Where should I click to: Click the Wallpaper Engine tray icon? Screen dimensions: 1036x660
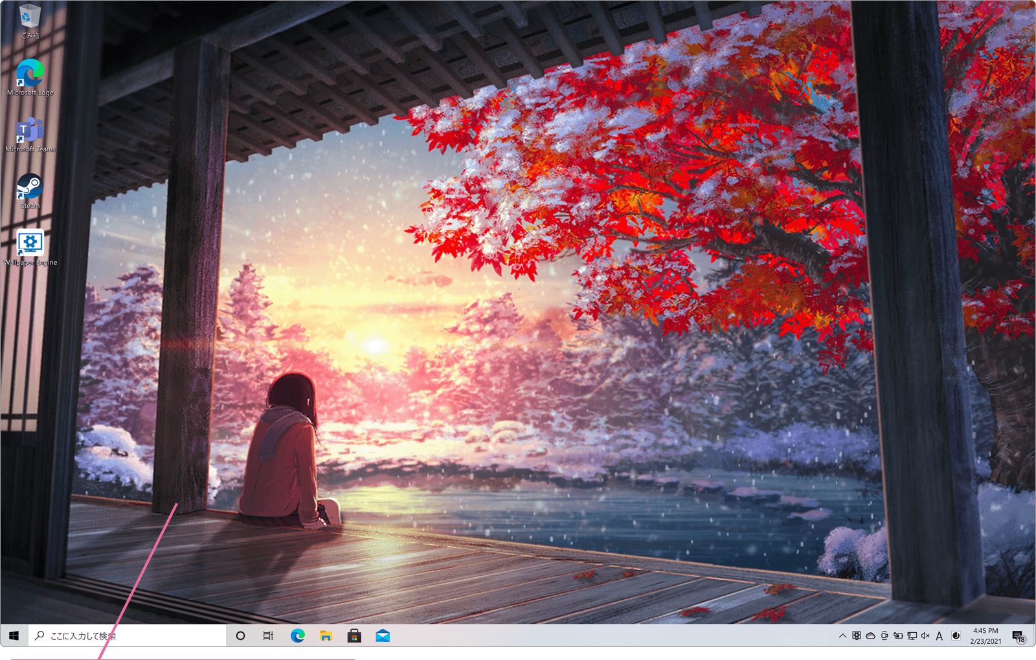coord(857,635)
